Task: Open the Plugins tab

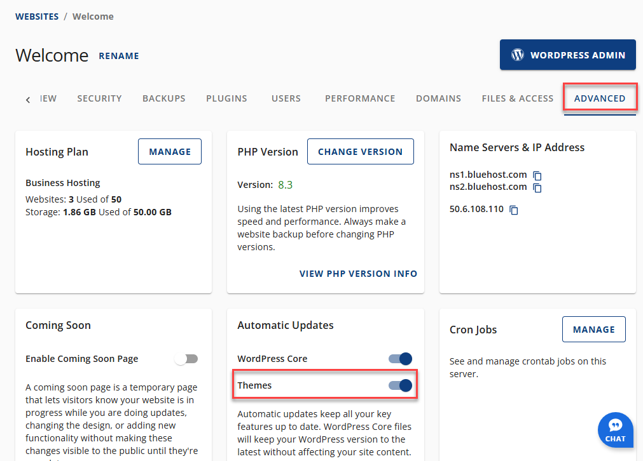Action: [x=226, y=98]
